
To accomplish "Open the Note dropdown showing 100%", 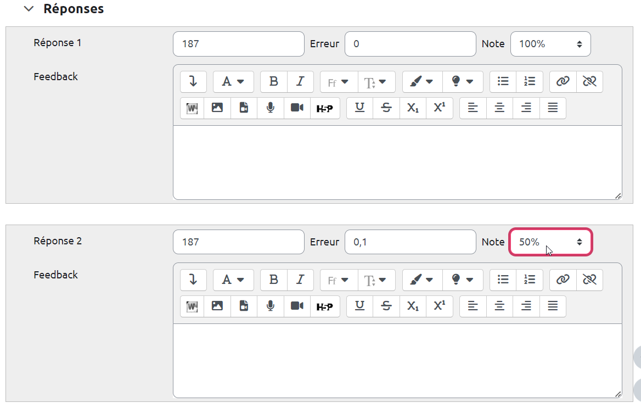I will click(x=550, y=44).
